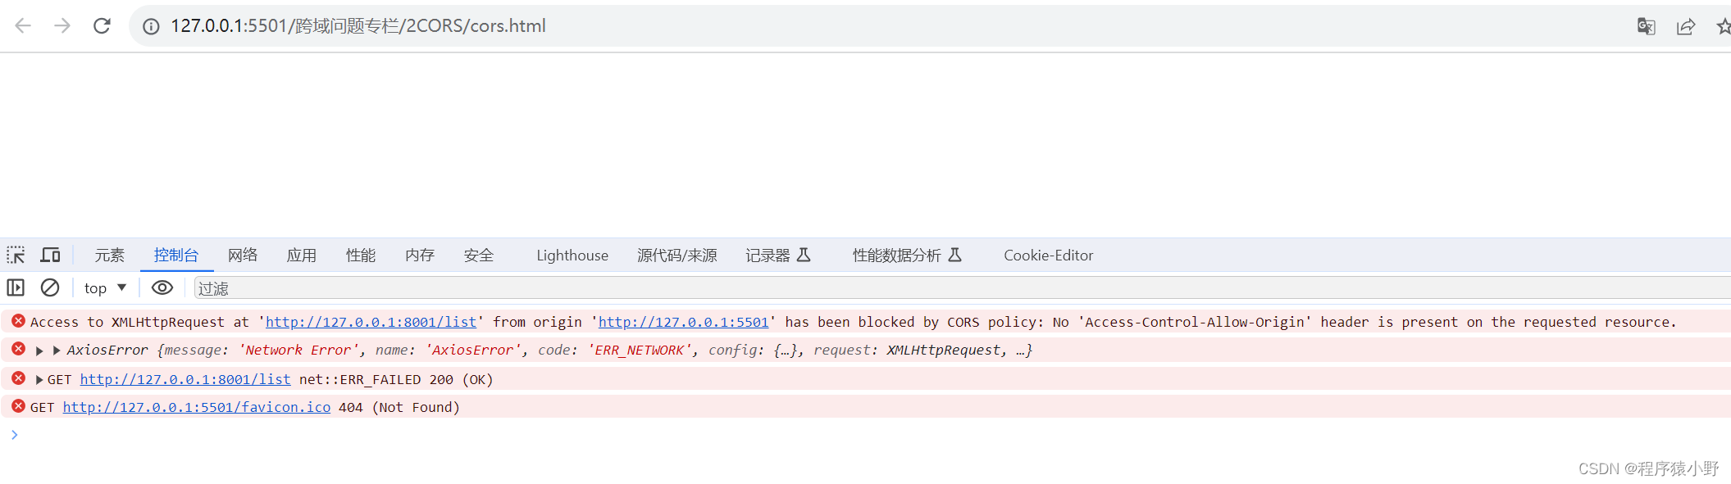1731x484 pixels.
Task: Clear the console with the ban icon
Action: [50, 287]
